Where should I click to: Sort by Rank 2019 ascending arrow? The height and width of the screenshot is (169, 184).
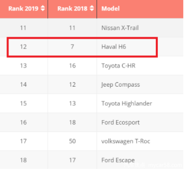click(x=43, y=7)
